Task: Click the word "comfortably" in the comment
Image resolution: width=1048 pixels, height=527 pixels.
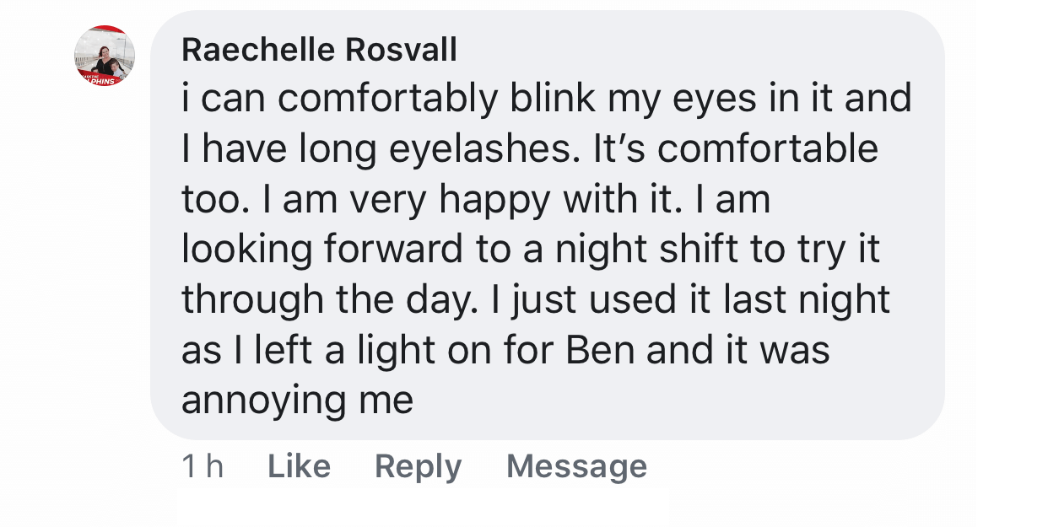Action: coord(387,100)
